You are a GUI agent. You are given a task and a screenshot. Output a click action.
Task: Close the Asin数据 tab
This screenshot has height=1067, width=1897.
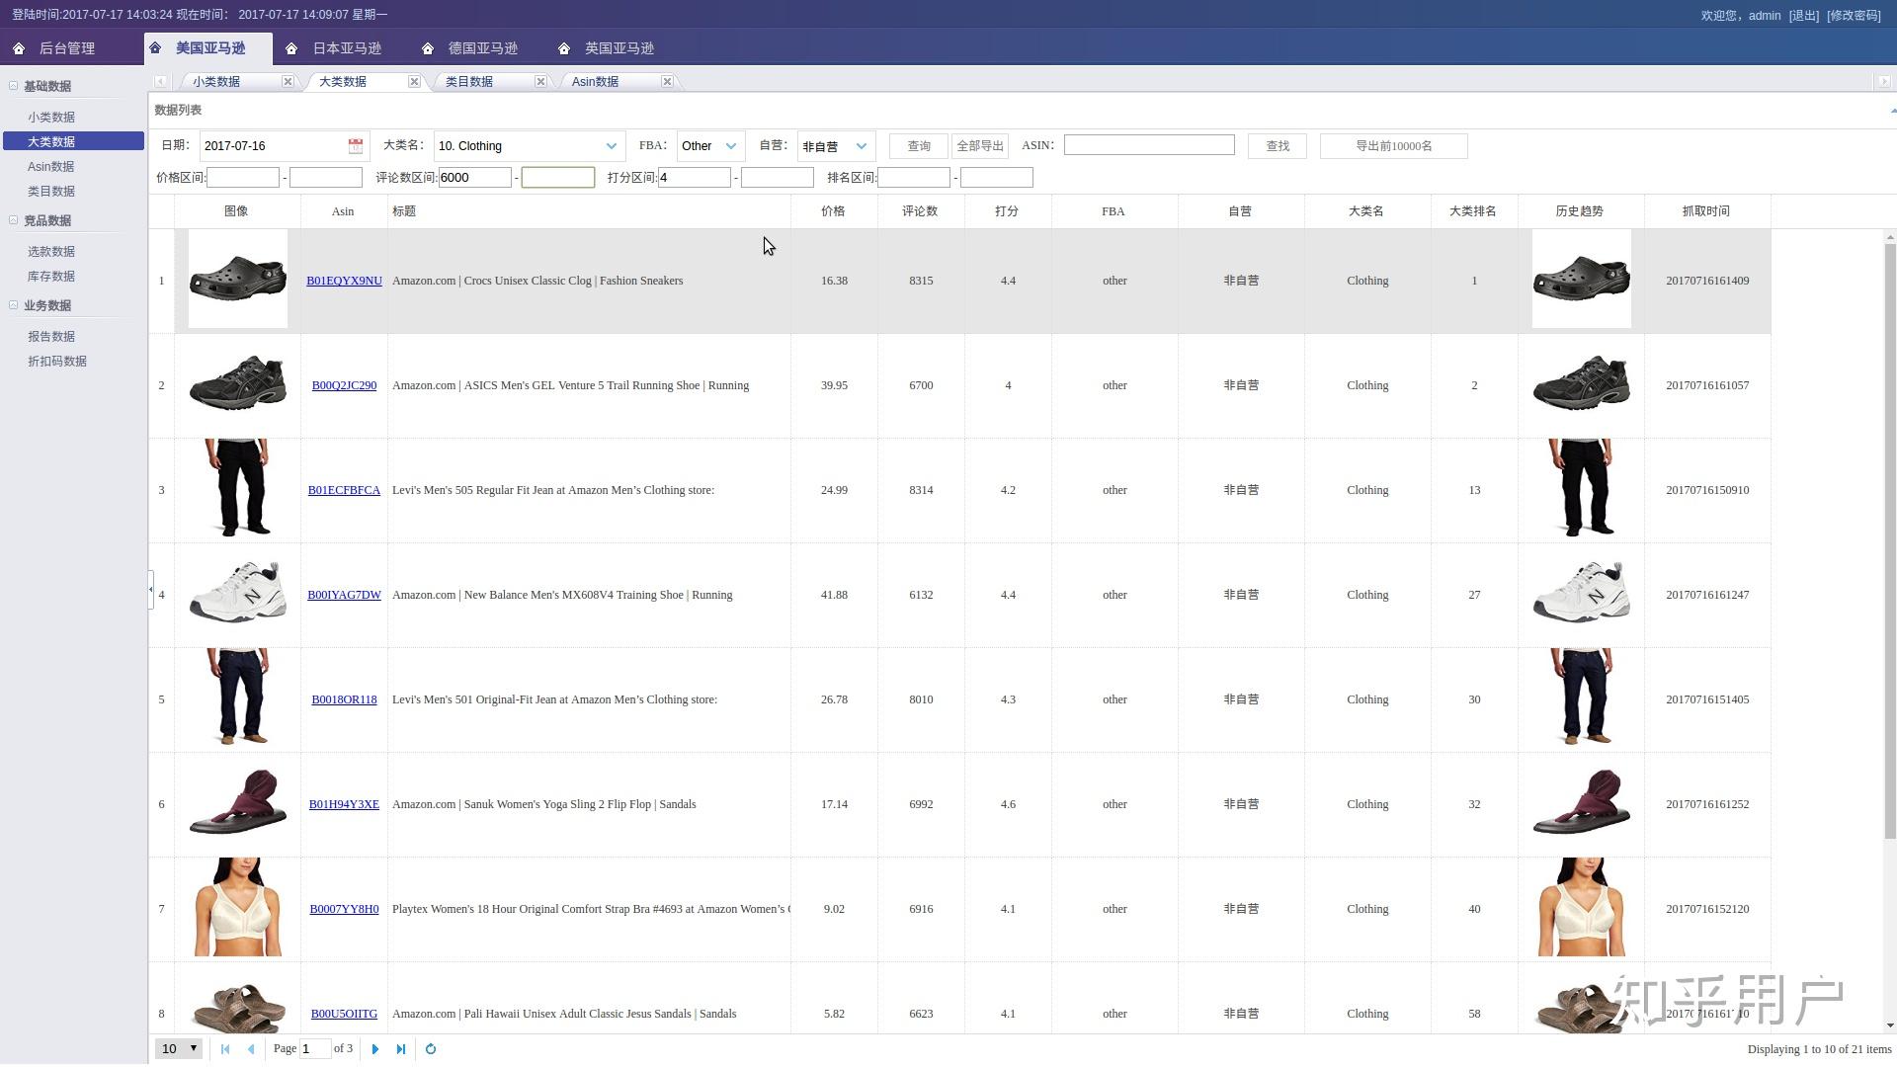(x=667, y=82)
